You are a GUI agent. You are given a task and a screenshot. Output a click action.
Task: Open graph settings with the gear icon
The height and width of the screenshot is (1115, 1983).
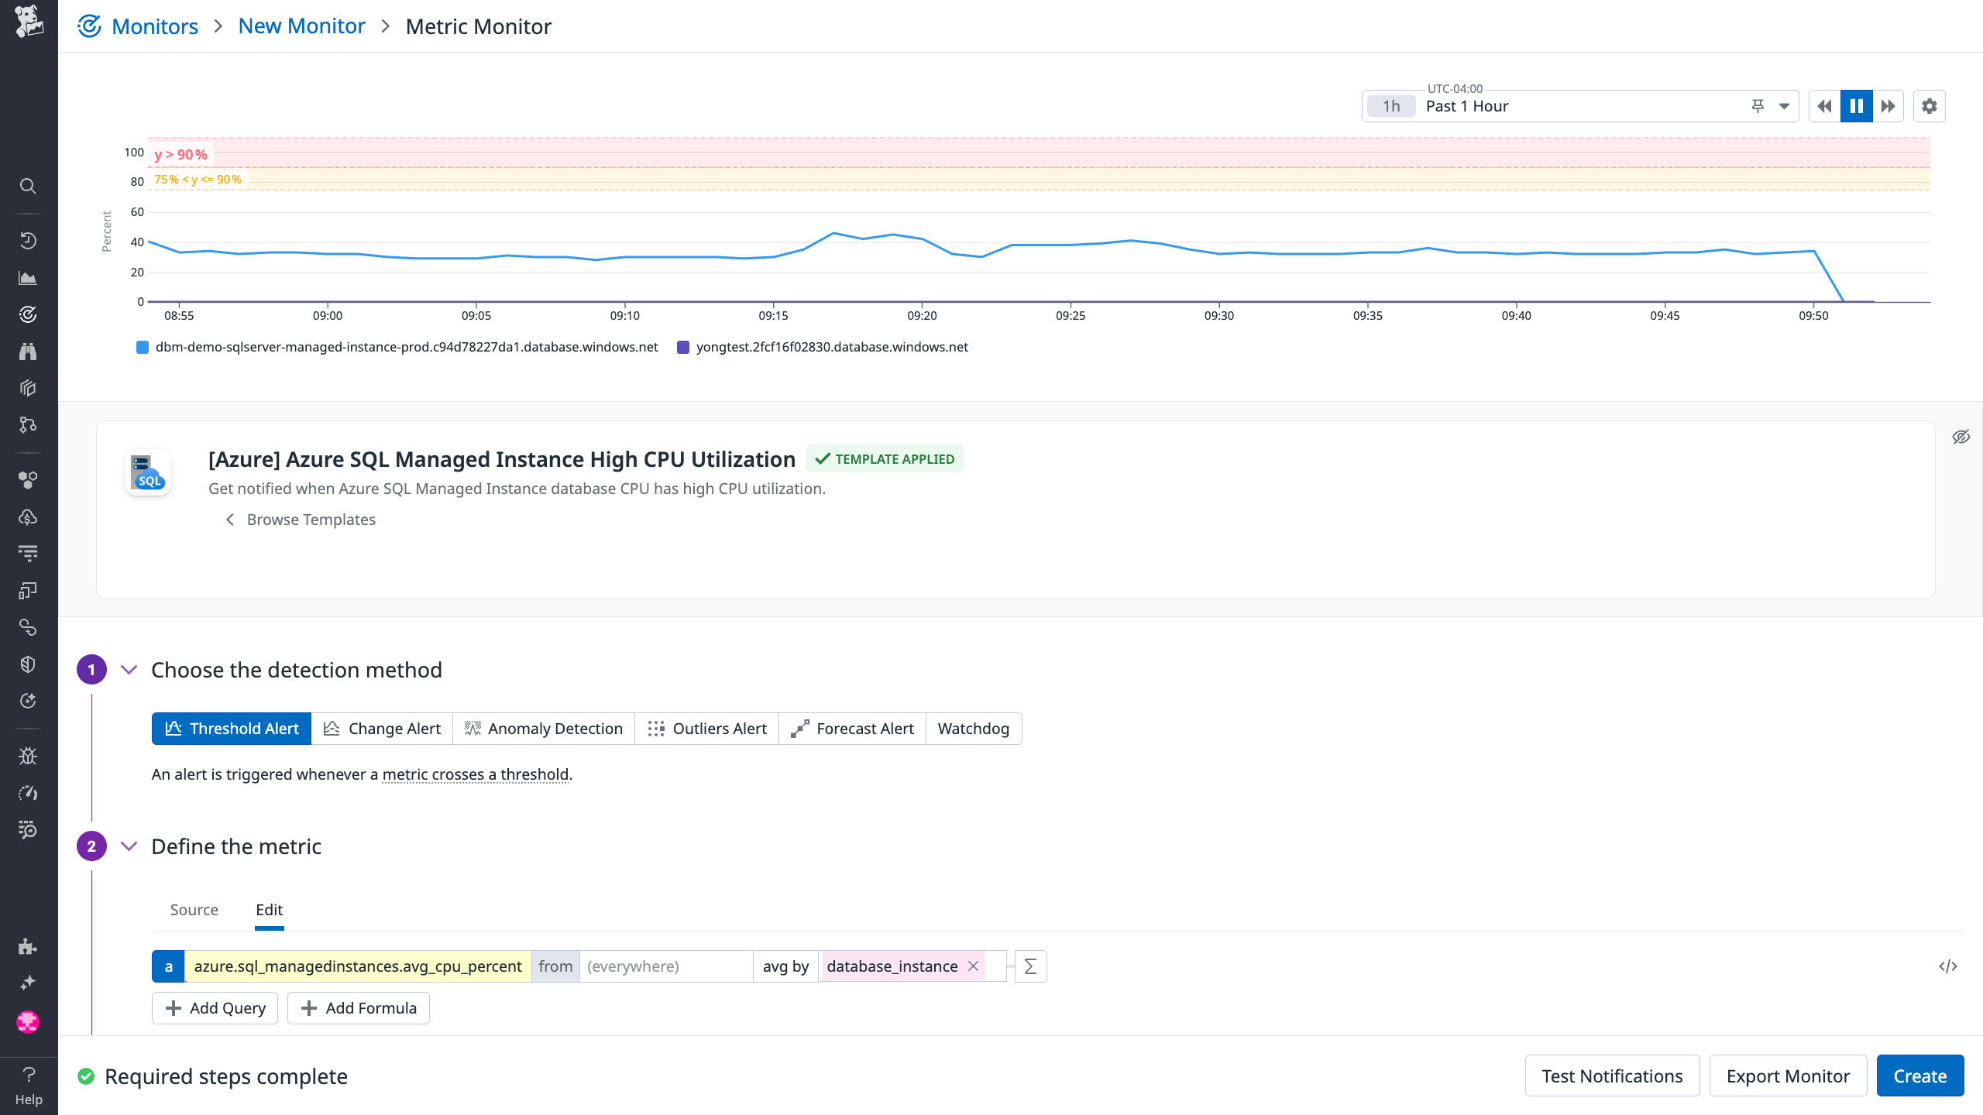coord(1930,105)
